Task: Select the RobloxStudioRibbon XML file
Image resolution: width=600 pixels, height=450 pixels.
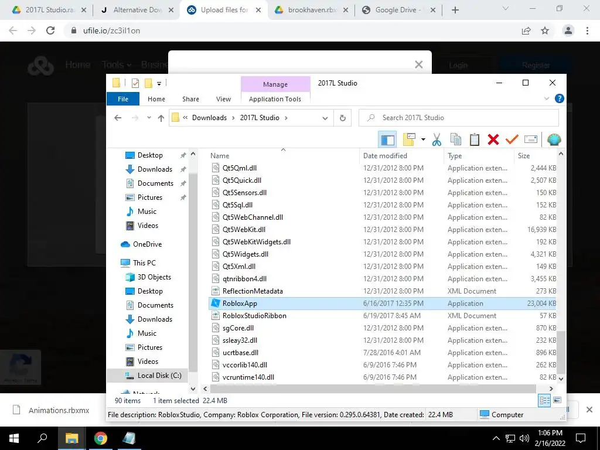Action: click(382, 316)
